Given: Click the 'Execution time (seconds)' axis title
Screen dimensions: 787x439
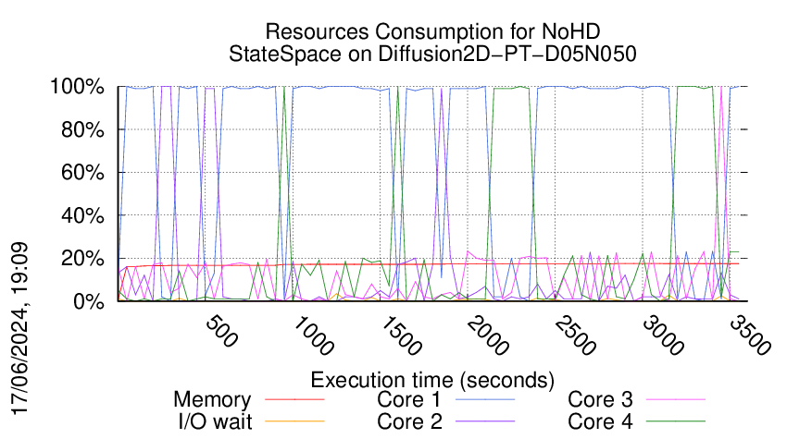Looking at the screenshot, I should coord(432,380).
